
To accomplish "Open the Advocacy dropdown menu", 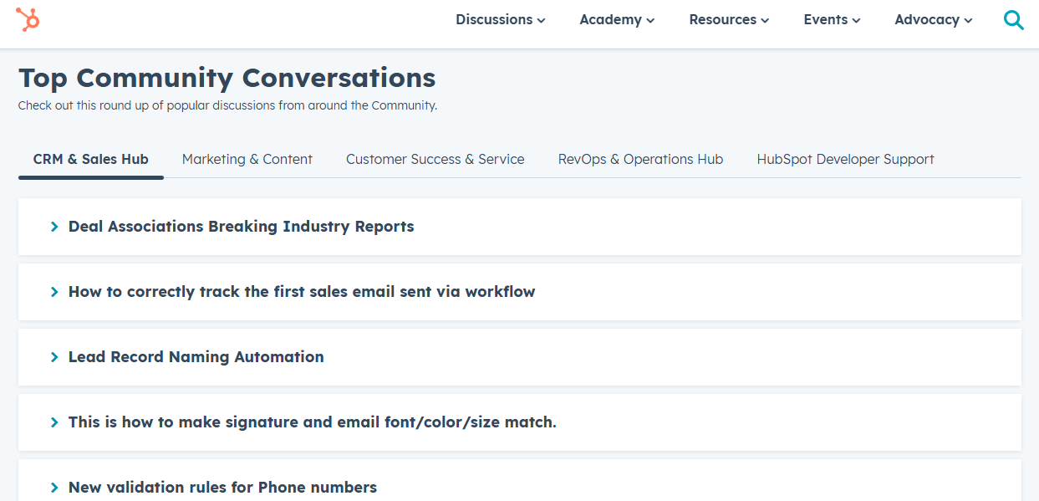I will pyautogui.click(x=933, y=19).
